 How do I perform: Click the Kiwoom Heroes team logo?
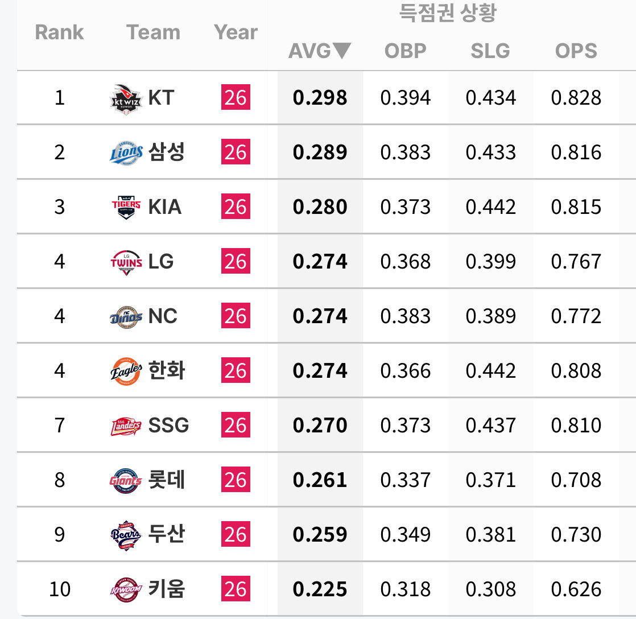[126, 590]
